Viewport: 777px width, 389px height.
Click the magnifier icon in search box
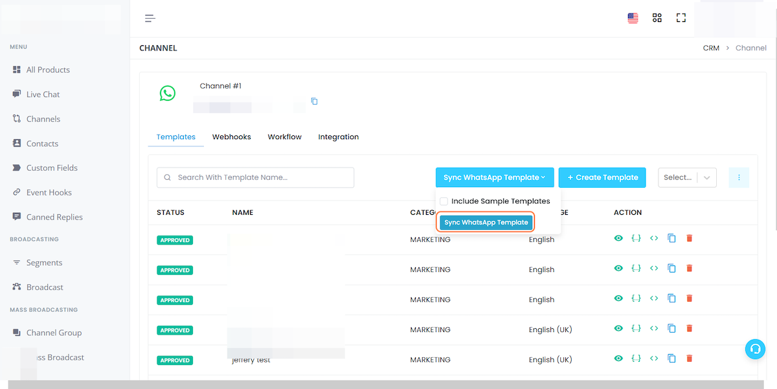click(x=168, y=177)
